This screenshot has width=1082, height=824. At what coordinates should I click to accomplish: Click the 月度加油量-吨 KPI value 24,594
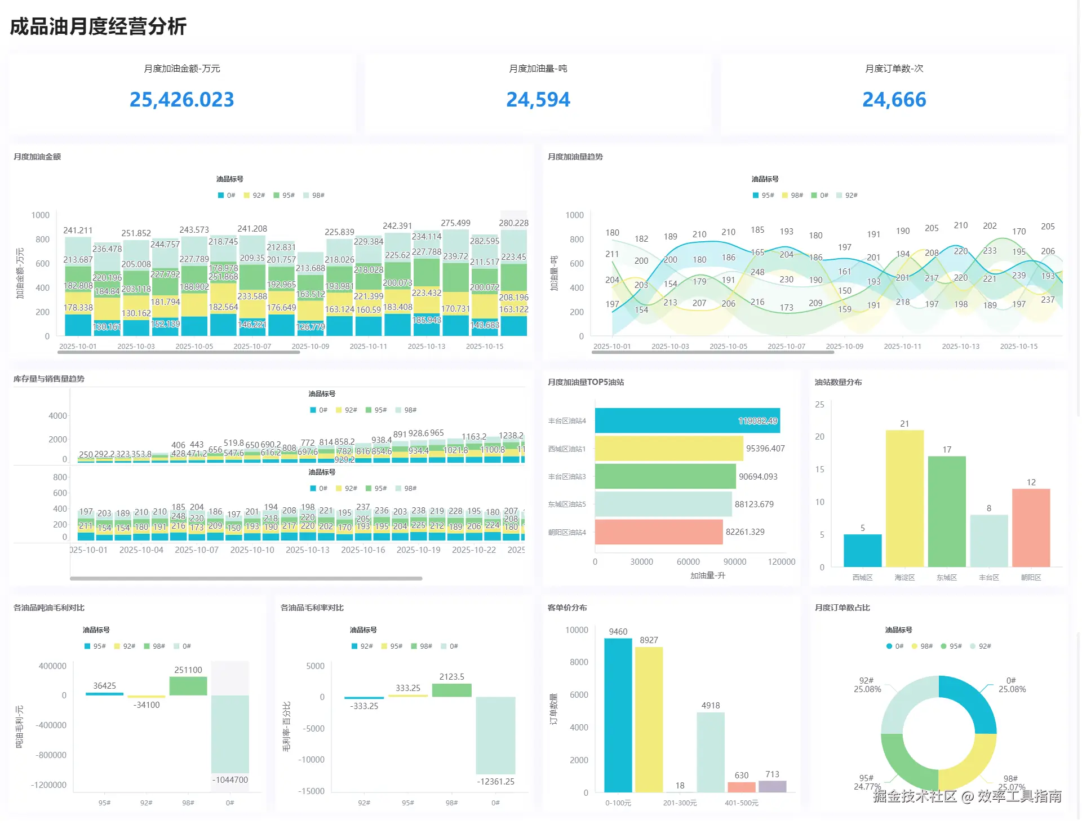[x=538, y=100]
